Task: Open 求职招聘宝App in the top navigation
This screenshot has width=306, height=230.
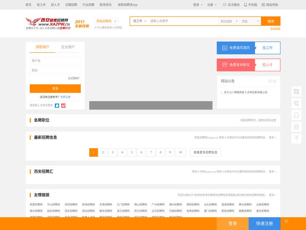Action: click(x=127, y=5)
